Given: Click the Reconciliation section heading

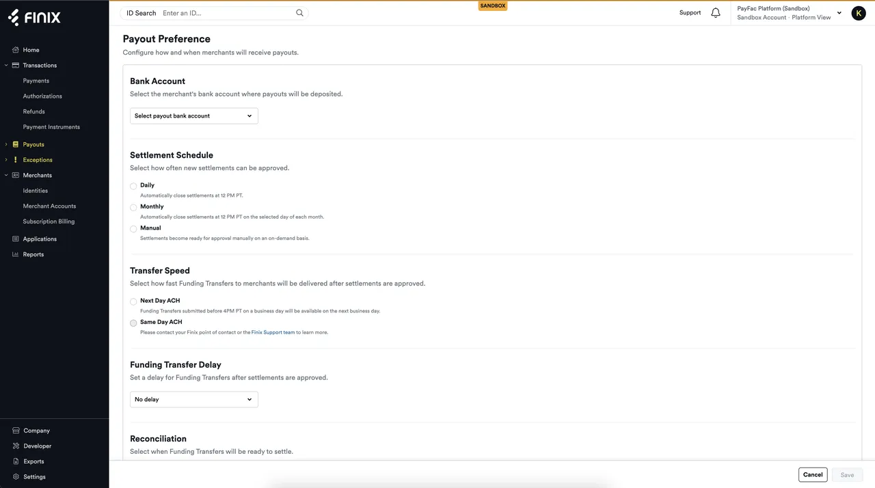Looking at the screenshot, I should pos(158,439).
